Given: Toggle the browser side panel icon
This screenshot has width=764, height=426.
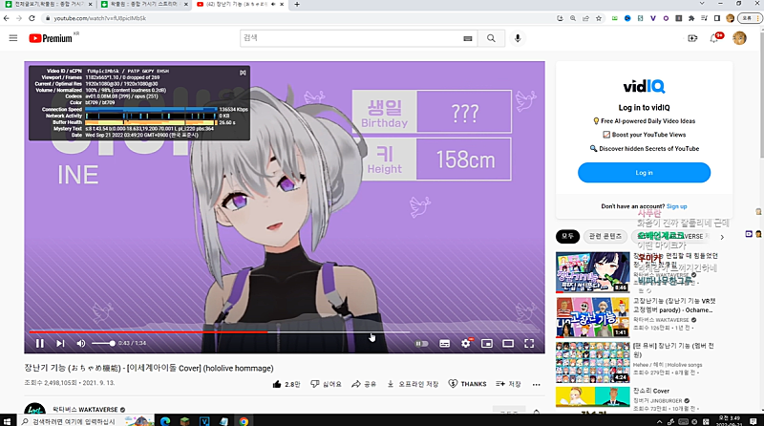Looking at the screenshot, I should 717,18.
